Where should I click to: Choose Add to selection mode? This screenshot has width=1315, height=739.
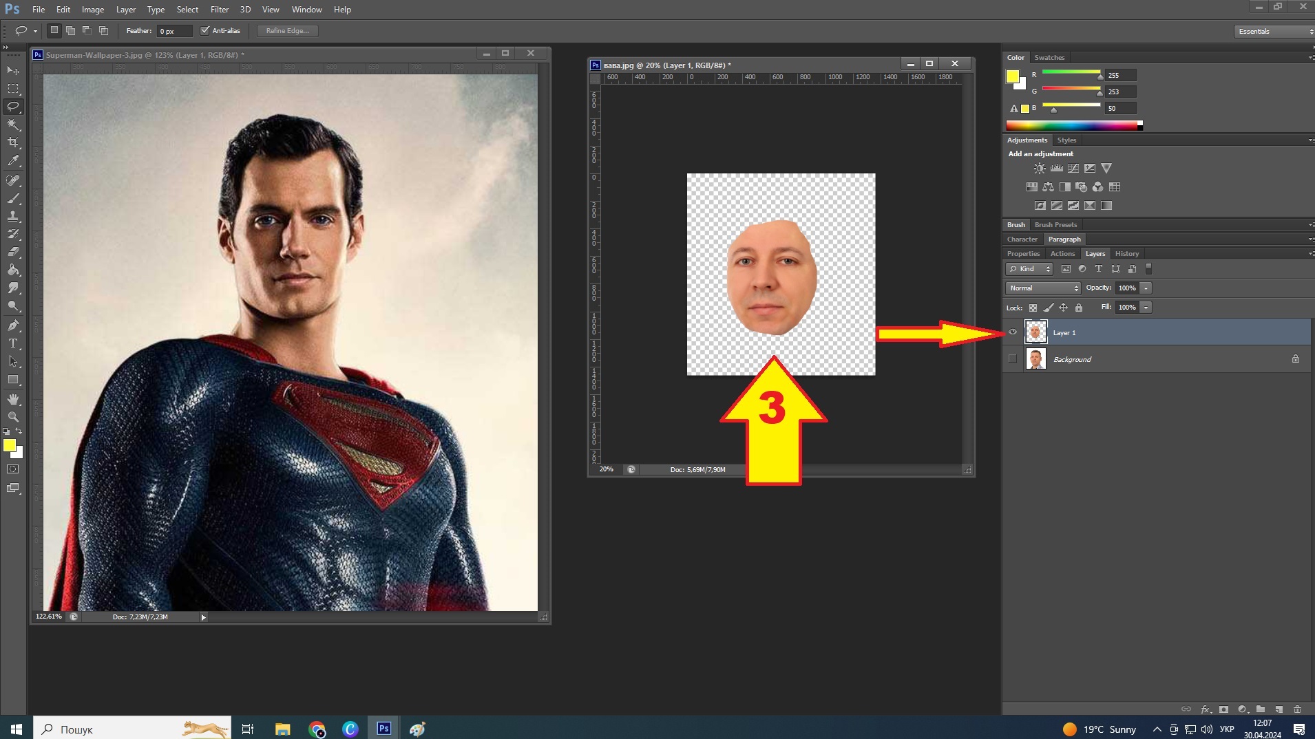(70, 30)
